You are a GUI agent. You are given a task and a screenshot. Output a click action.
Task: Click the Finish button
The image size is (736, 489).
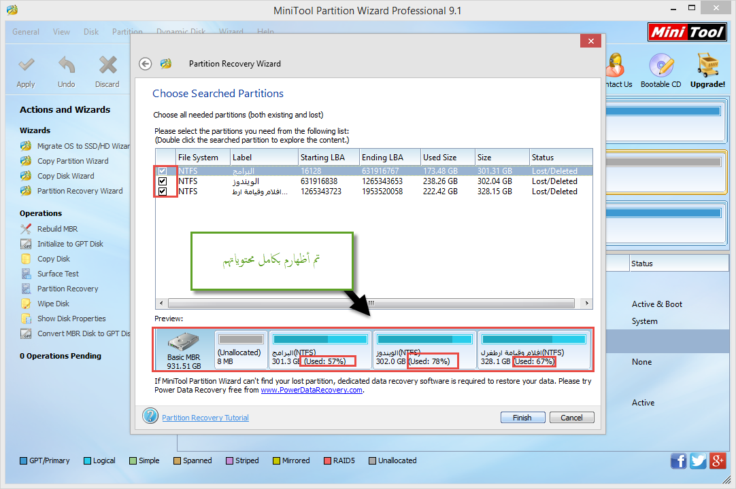[522, 417]
